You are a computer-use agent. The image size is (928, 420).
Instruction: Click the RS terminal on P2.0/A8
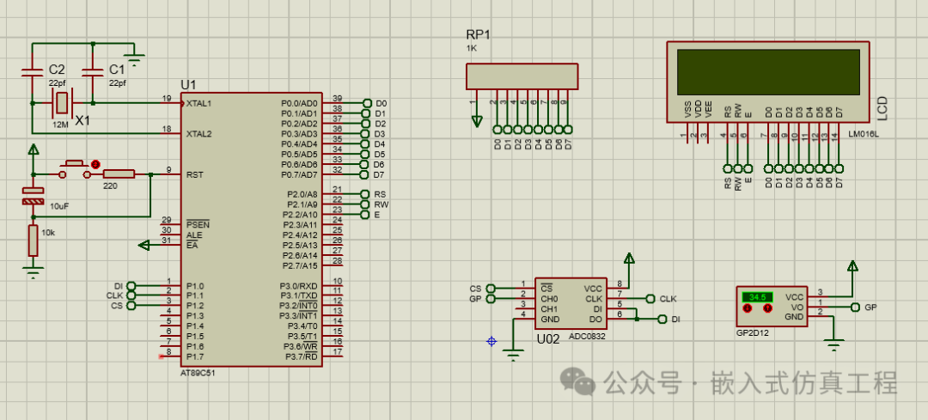366,194
